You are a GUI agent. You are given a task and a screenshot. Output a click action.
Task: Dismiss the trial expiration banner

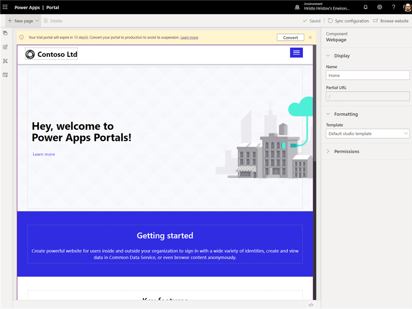coord(310,37)
